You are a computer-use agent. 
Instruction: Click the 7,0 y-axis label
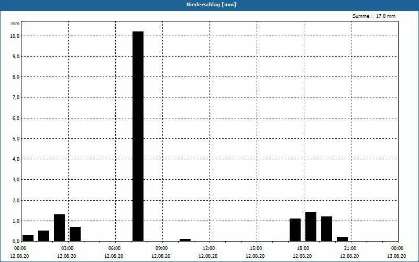tap(16, 97)
